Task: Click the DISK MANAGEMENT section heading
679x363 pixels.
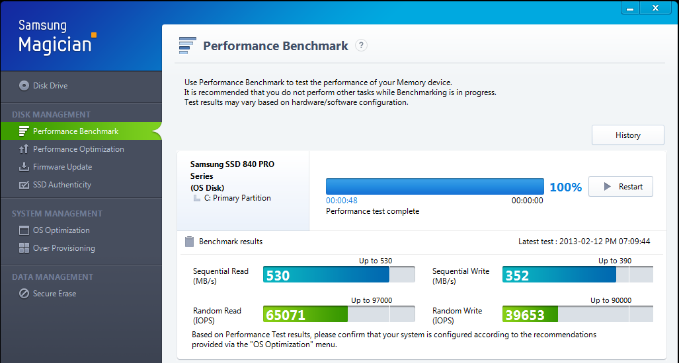Action: click(x=51, y=115)
